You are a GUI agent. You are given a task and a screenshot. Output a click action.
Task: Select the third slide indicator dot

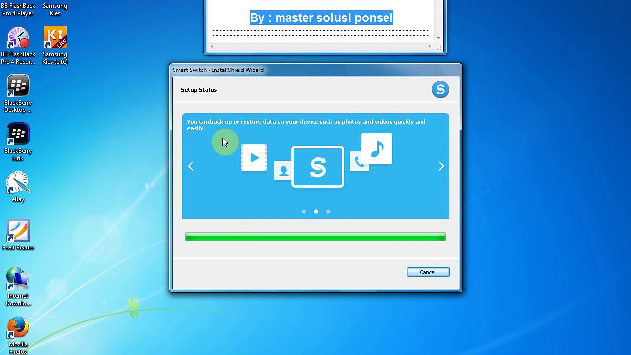[x=328, y=212]
